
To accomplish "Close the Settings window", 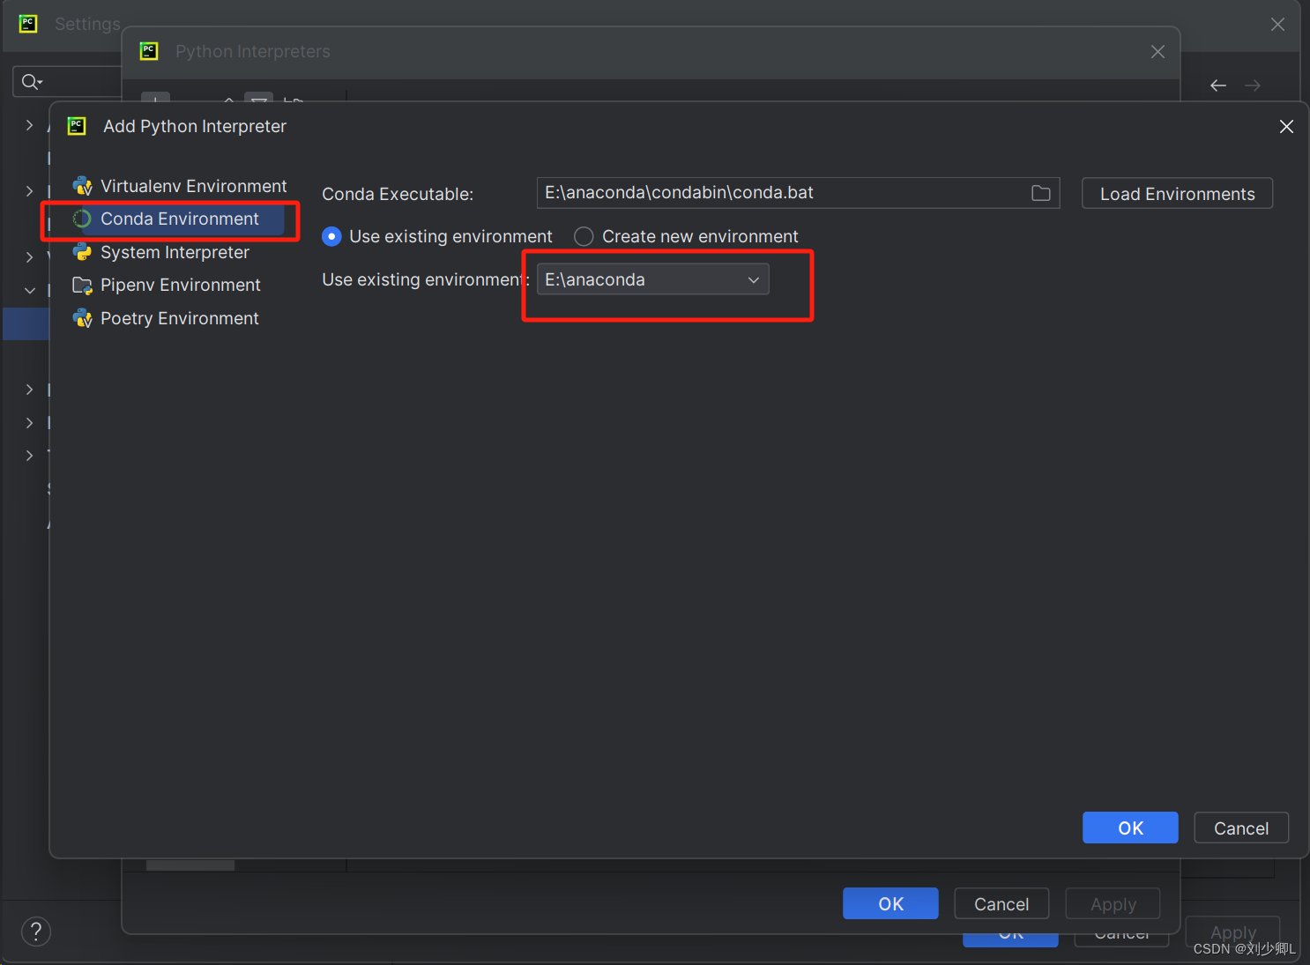I will 1277,25.
